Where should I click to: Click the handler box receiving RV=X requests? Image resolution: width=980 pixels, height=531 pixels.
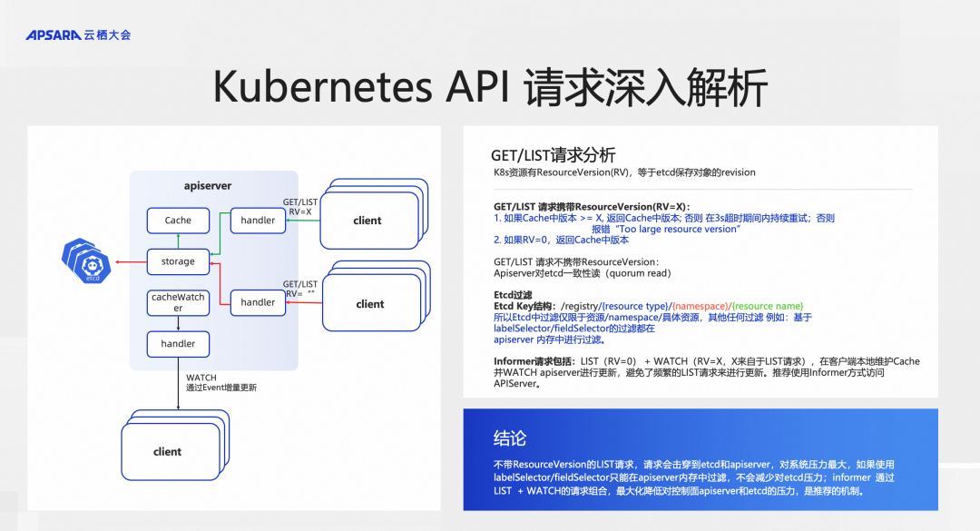click(x=258, y=221)
